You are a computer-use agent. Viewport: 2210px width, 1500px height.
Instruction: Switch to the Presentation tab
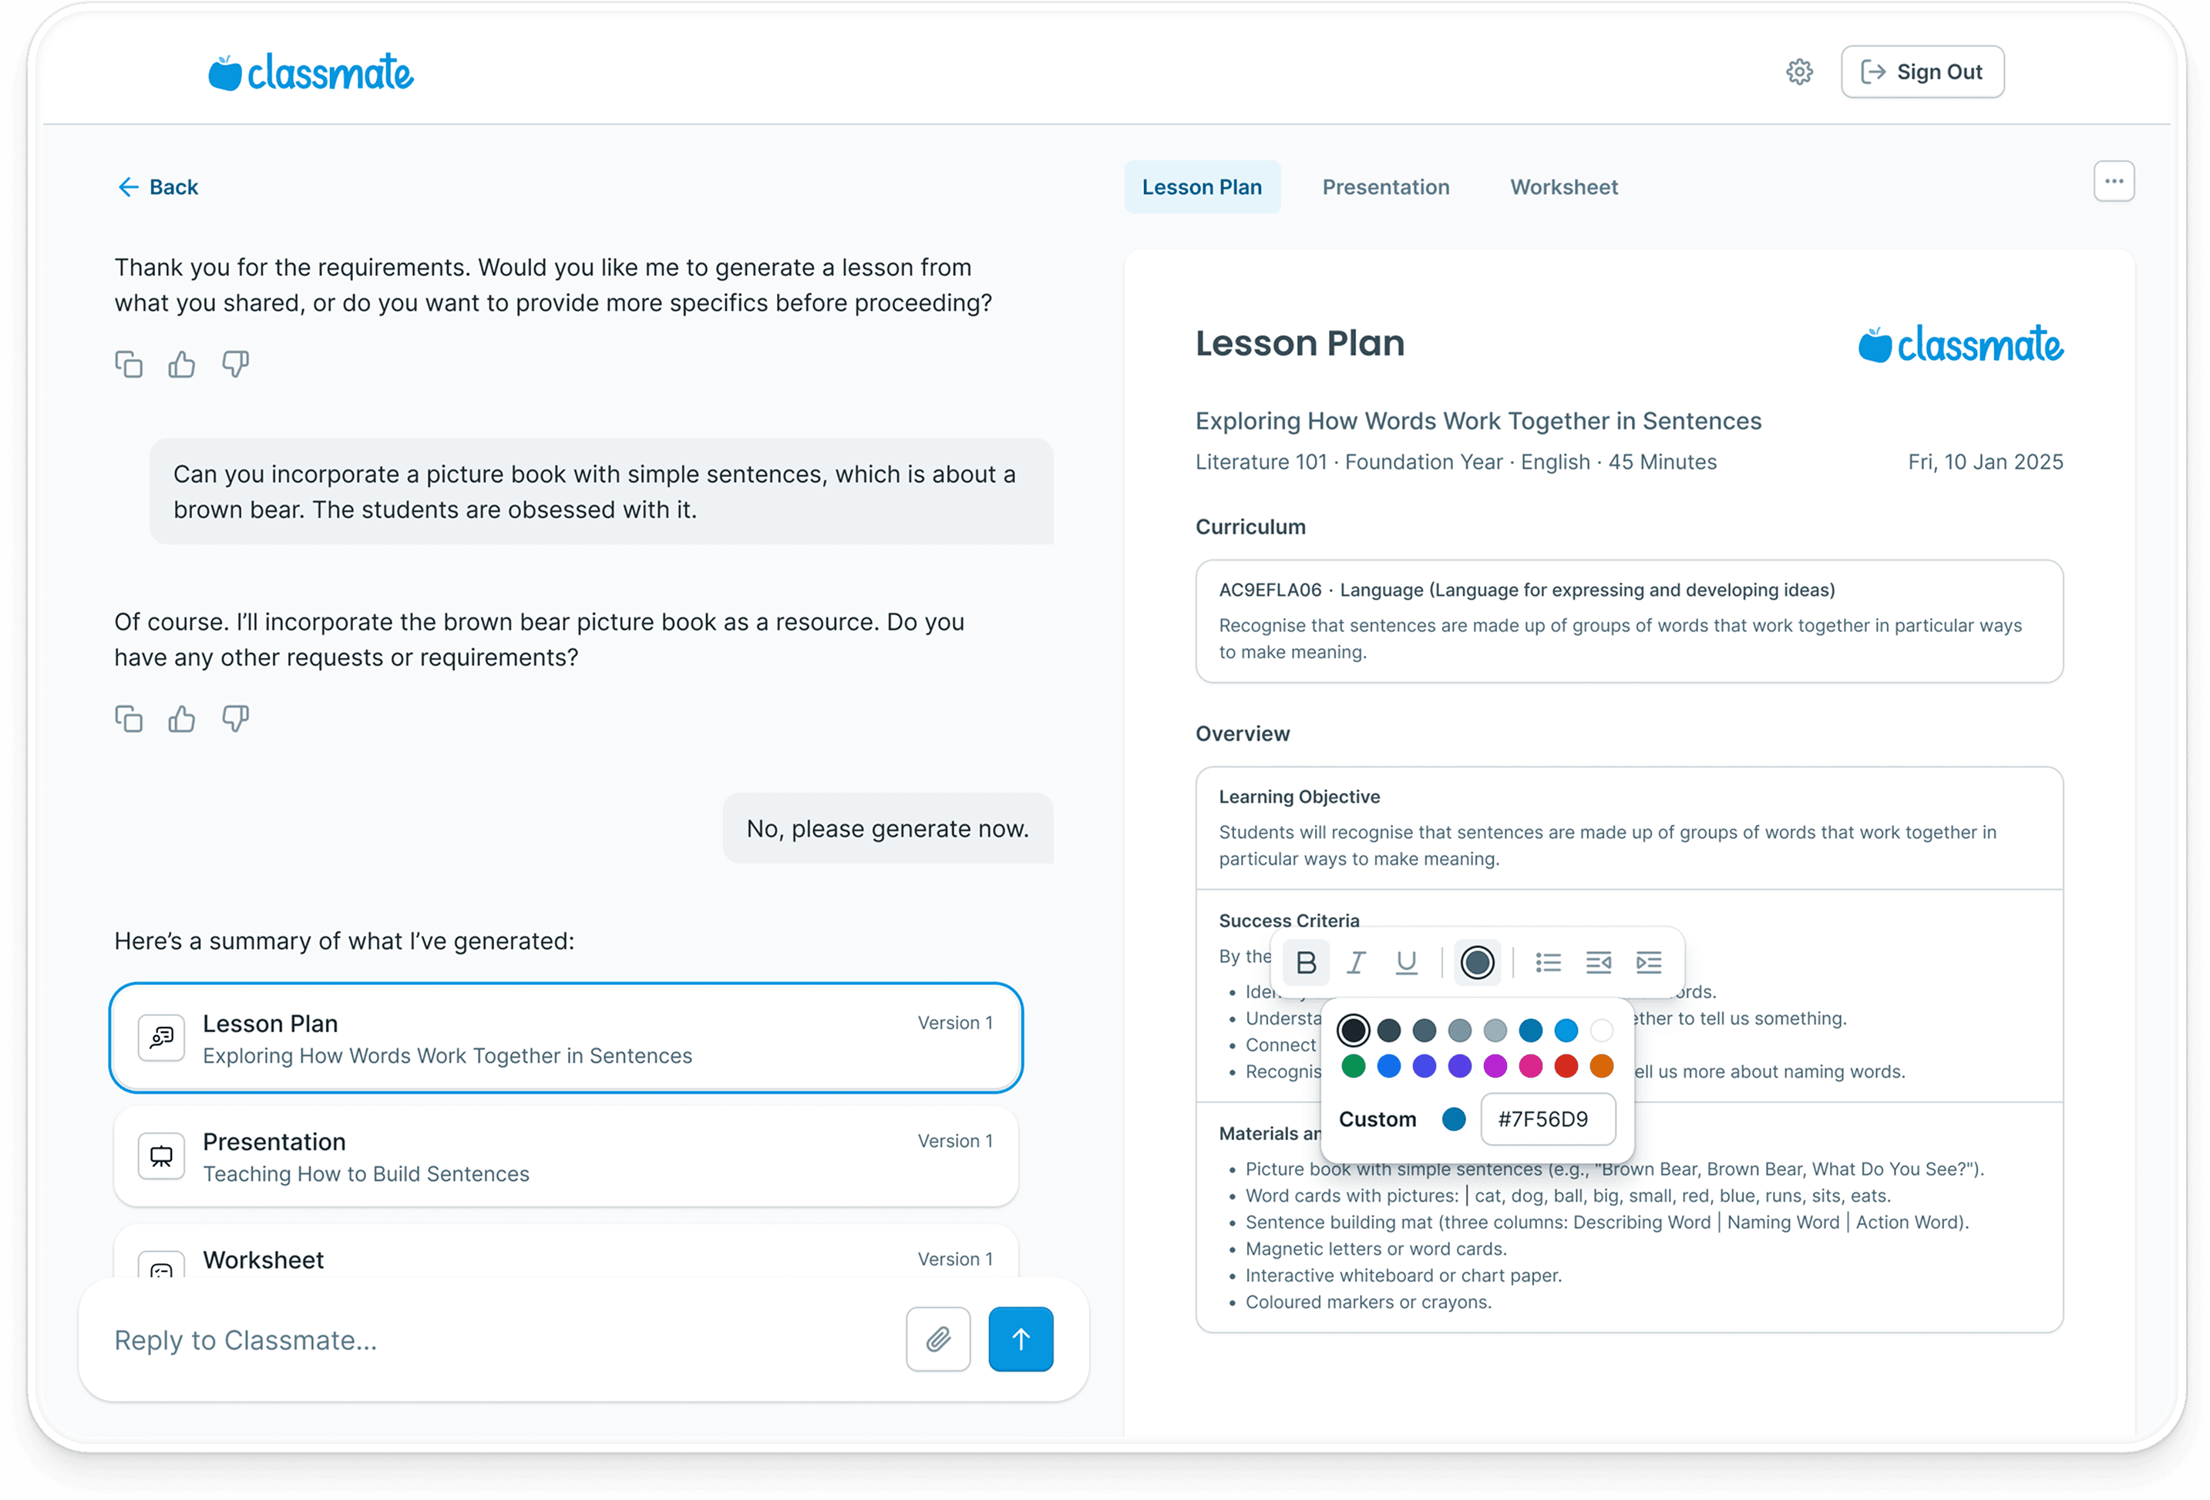coord(1385,187)
